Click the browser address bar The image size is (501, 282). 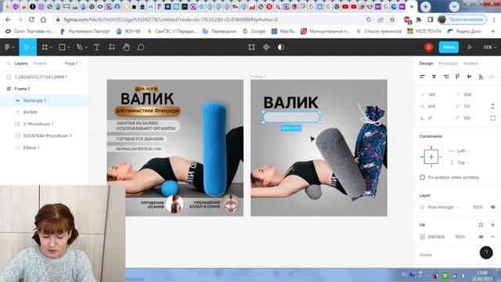click(x=211, y=20)
